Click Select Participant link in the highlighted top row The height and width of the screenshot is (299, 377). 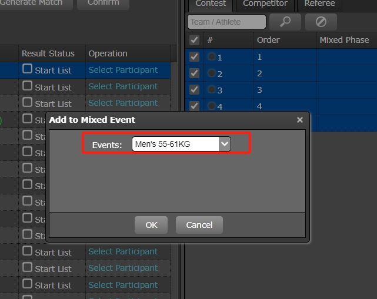click(123, 70)
